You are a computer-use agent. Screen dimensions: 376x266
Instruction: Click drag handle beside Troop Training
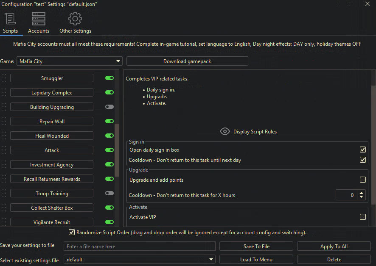pyautogui.click(x=4, y=194)
